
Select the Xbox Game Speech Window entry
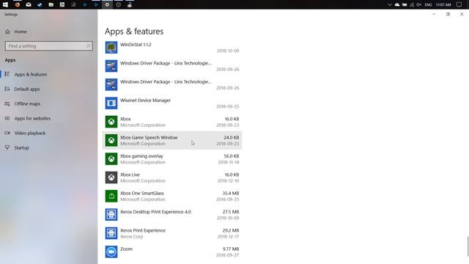172,140
